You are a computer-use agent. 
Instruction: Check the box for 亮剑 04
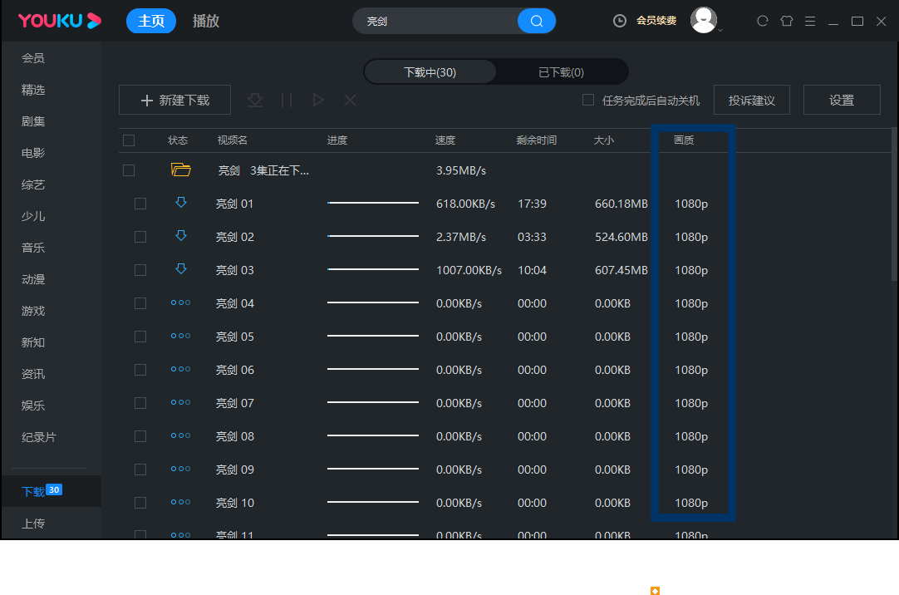tap(140, 303)
